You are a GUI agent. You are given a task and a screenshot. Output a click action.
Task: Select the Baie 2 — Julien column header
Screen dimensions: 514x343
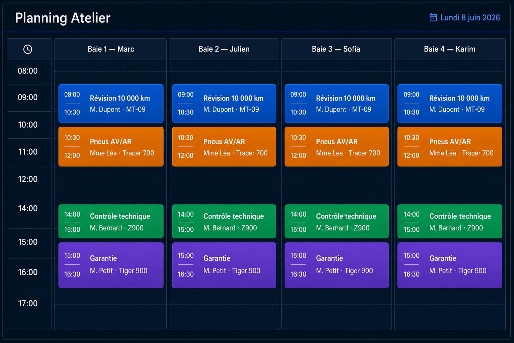(x=224, y=49)
